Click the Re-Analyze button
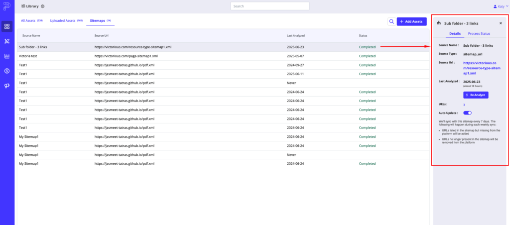This screenshot has width=510, height=225. 476,95
